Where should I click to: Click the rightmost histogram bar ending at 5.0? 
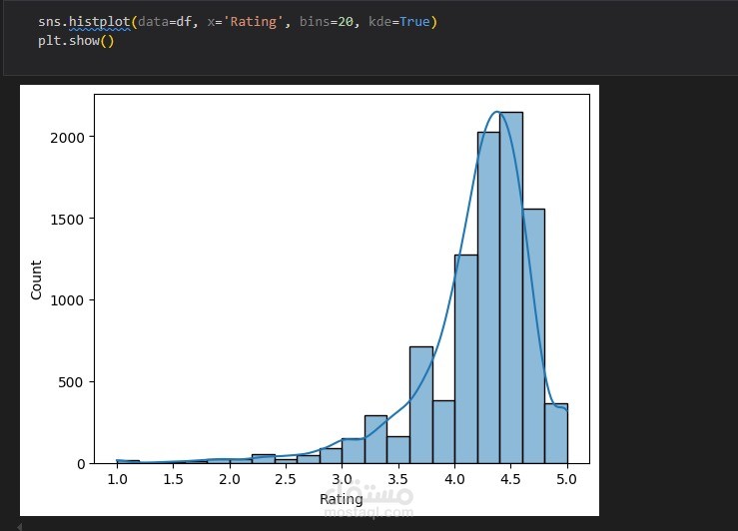tap(556, 433)
